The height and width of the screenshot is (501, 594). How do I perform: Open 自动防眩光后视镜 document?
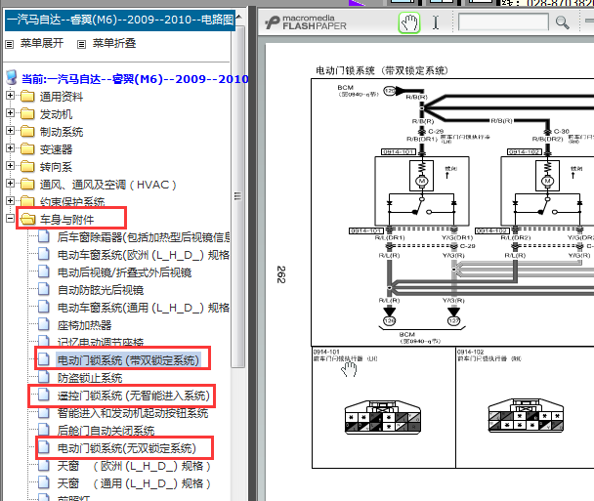point(101,290)
